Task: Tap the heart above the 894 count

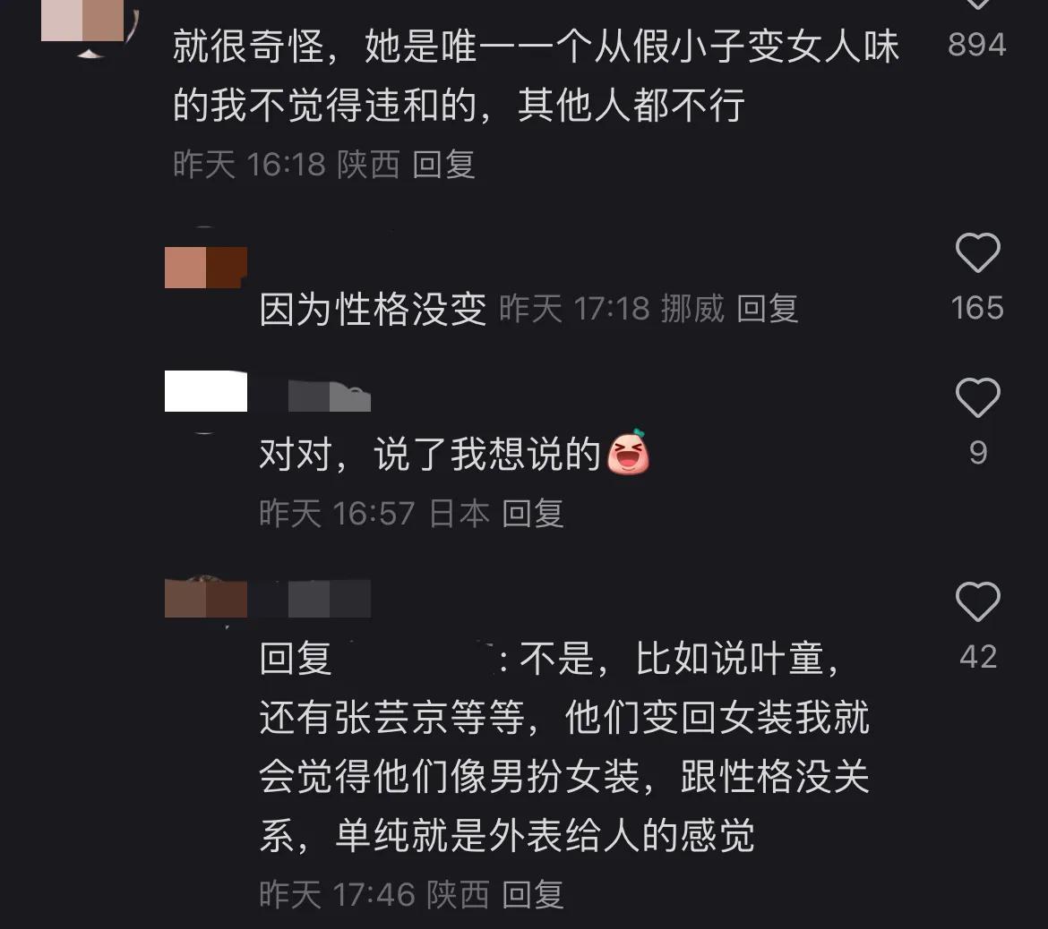Action: [977, 4]
